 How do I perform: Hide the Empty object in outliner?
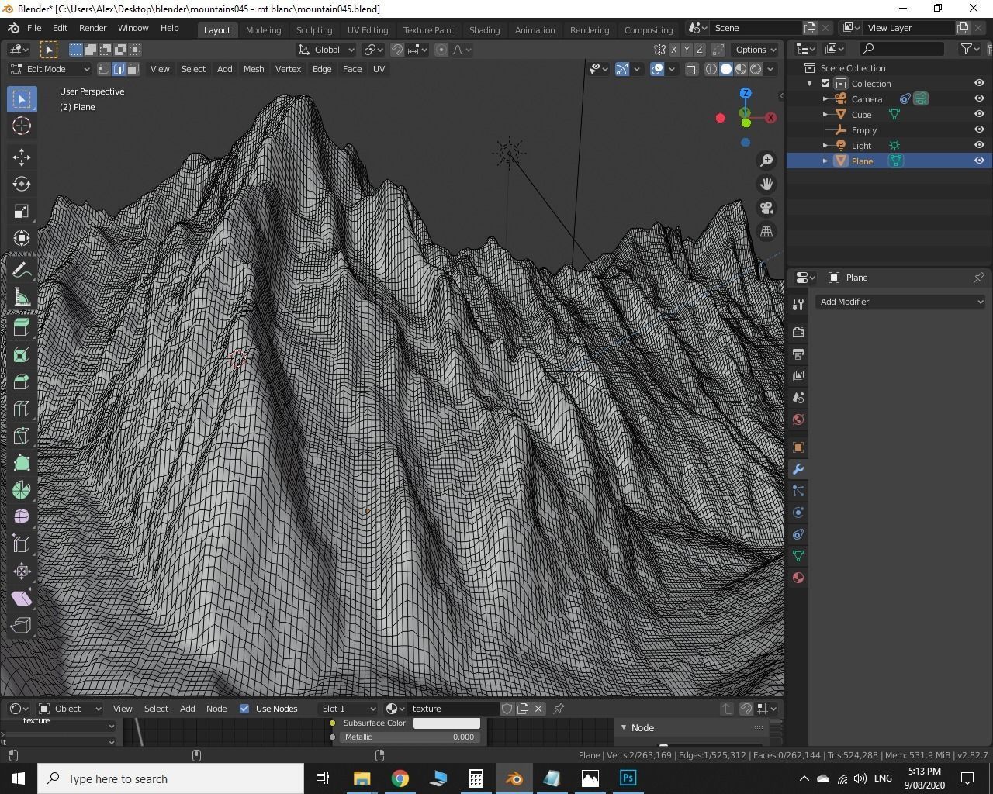tap(979, 129)
